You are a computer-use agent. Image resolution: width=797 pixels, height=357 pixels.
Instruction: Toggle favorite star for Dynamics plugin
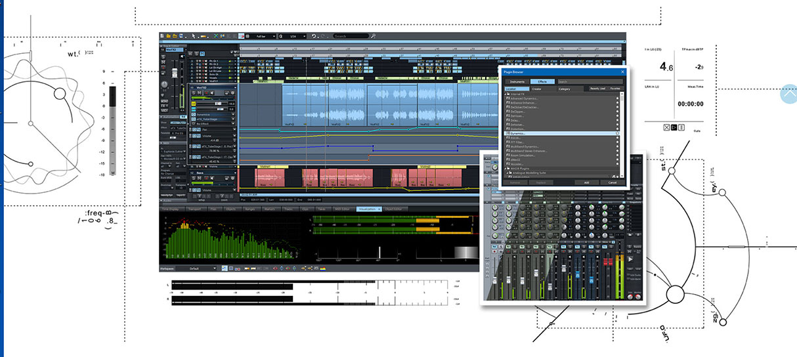tap(617, 133)
